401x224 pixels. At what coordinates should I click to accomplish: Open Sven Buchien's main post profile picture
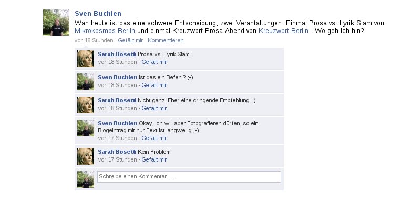(x=56, y=23)
